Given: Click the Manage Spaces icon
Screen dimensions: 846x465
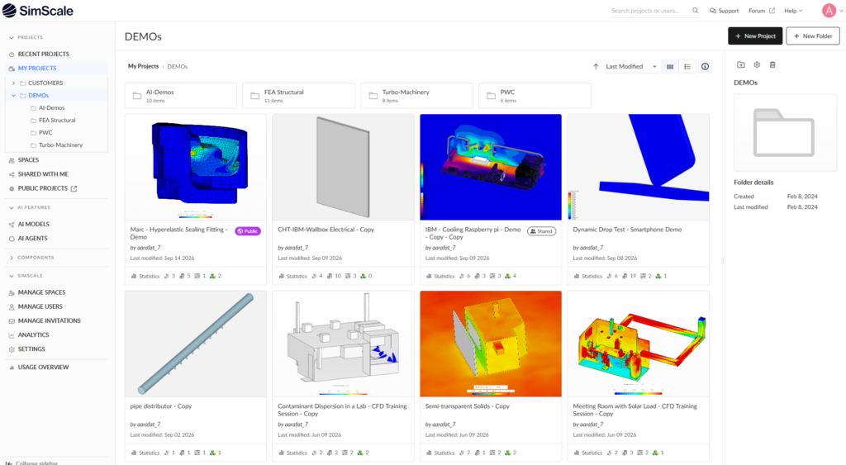Looking at the screenshot, I should (12, 293).
